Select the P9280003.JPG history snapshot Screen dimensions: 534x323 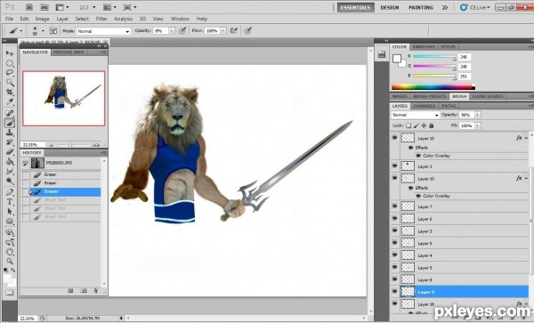[61, 163]
